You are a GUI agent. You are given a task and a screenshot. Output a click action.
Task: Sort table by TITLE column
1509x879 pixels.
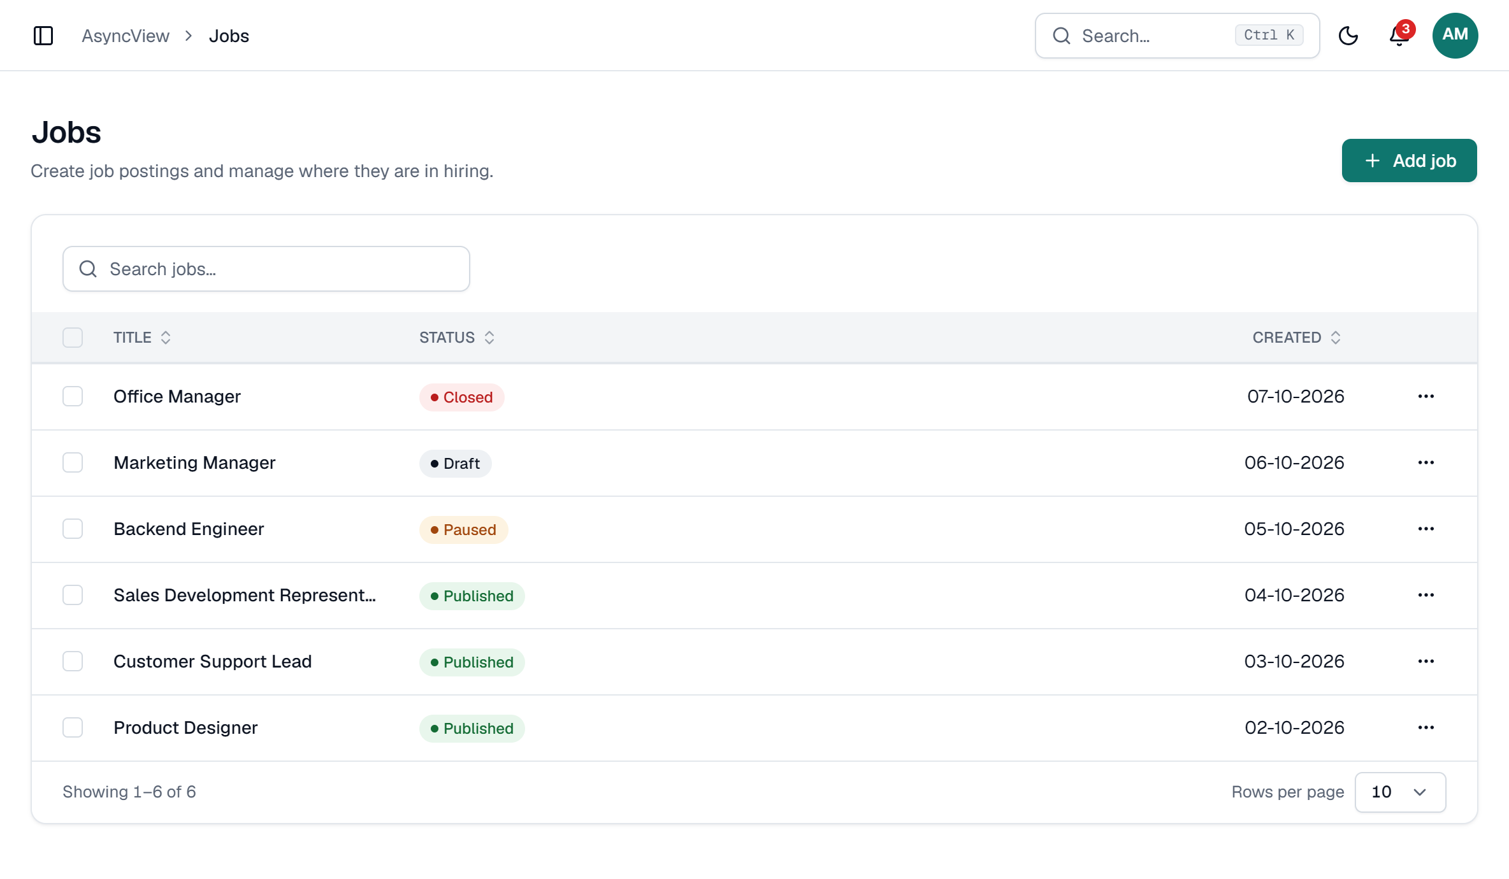(x=142, y=338)
